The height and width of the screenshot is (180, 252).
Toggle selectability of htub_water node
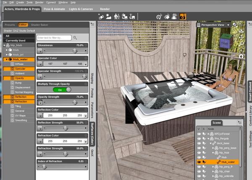click(x=204, y=162)
